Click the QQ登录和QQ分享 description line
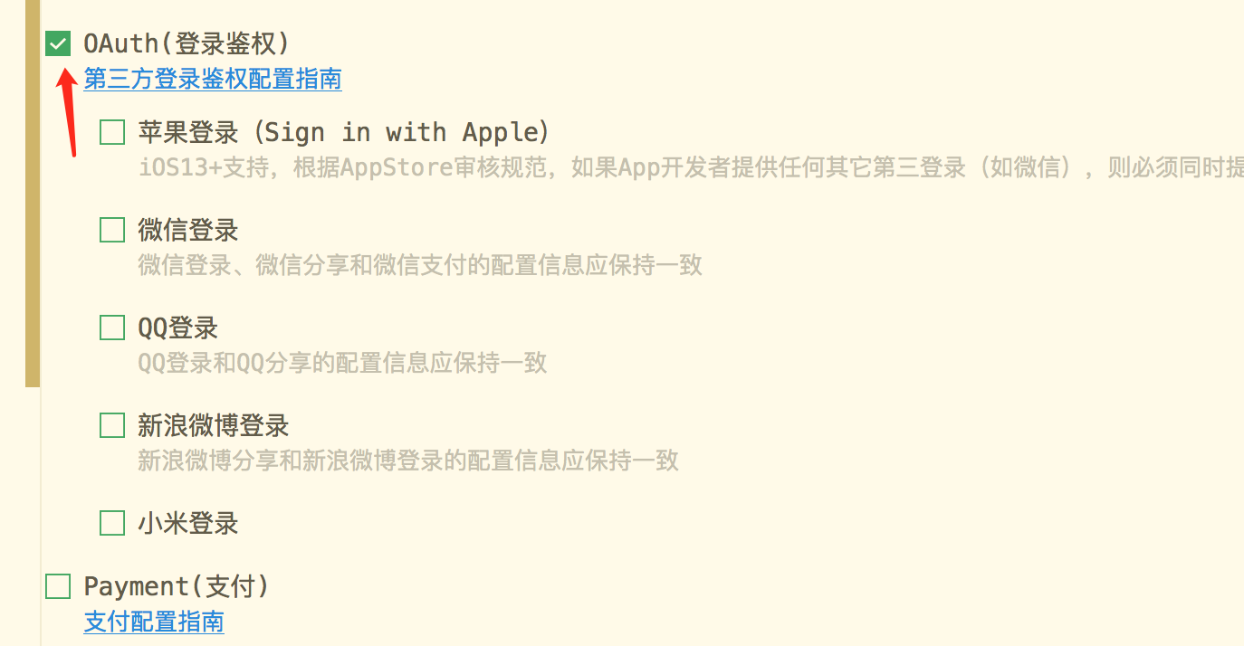 (342, 363)
